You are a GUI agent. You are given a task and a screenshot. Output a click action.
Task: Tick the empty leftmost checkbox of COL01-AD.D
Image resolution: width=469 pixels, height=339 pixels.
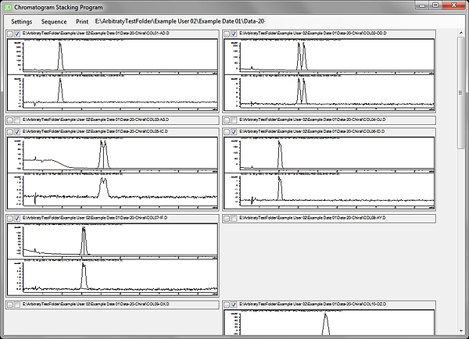[10, 34]
